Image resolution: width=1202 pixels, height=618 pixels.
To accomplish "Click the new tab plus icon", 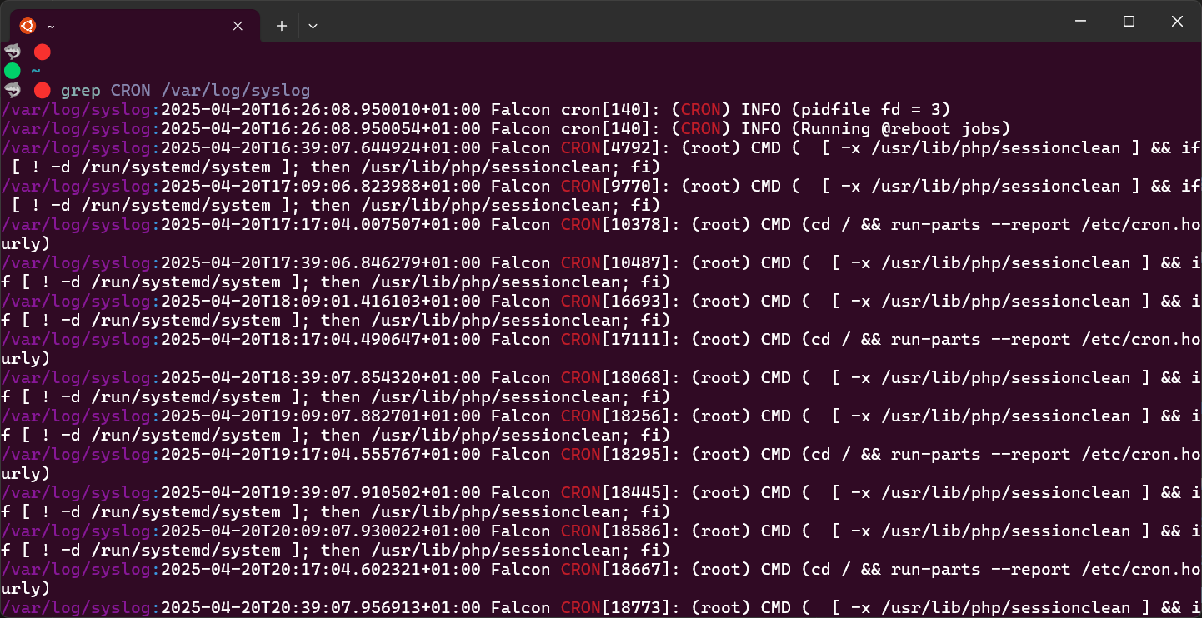I will coord(281,25).
